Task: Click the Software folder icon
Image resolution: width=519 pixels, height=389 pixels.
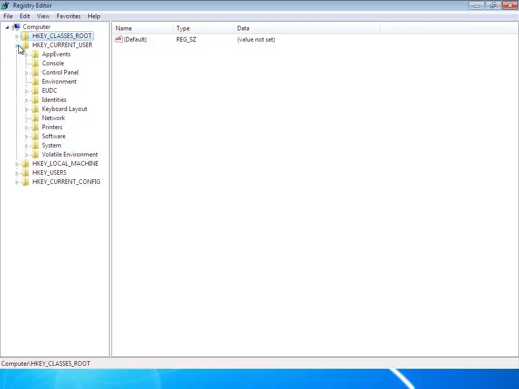Action: [35, 136]
